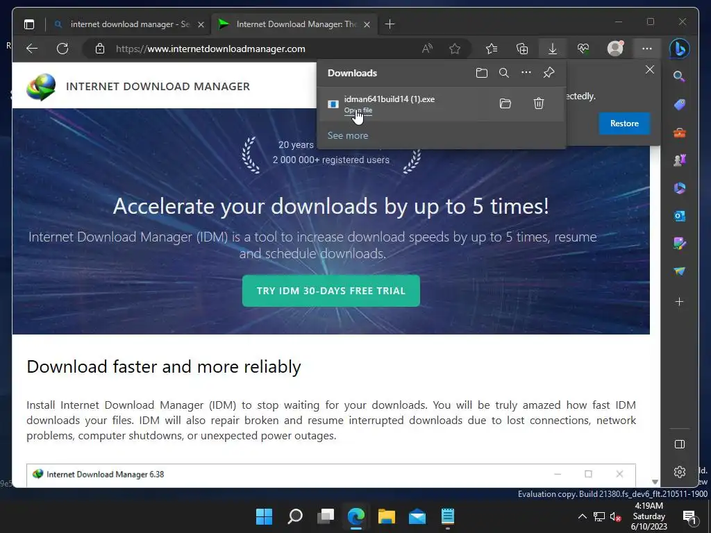Click the Internet Download Manager logo

click(x=41, y=87)
